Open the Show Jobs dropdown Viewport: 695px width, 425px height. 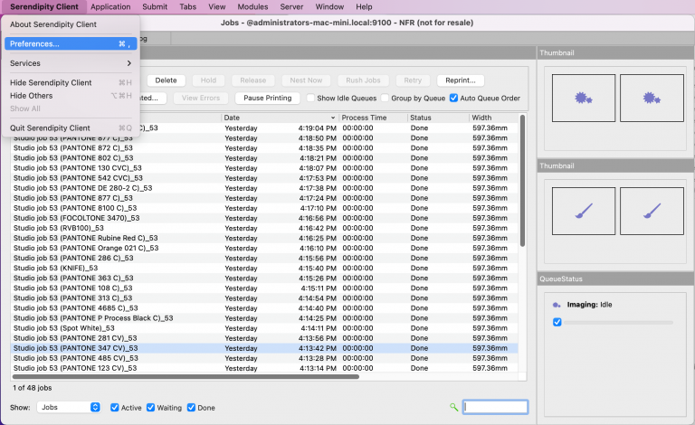69,407
